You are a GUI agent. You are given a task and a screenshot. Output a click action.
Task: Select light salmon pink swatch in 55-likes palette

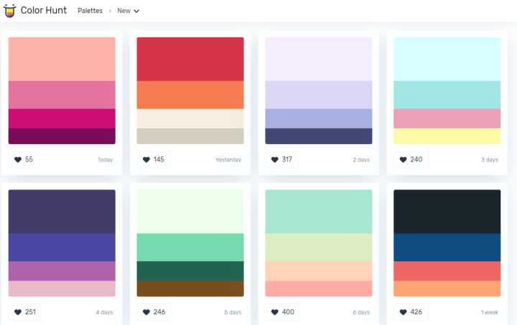point(62,60)
